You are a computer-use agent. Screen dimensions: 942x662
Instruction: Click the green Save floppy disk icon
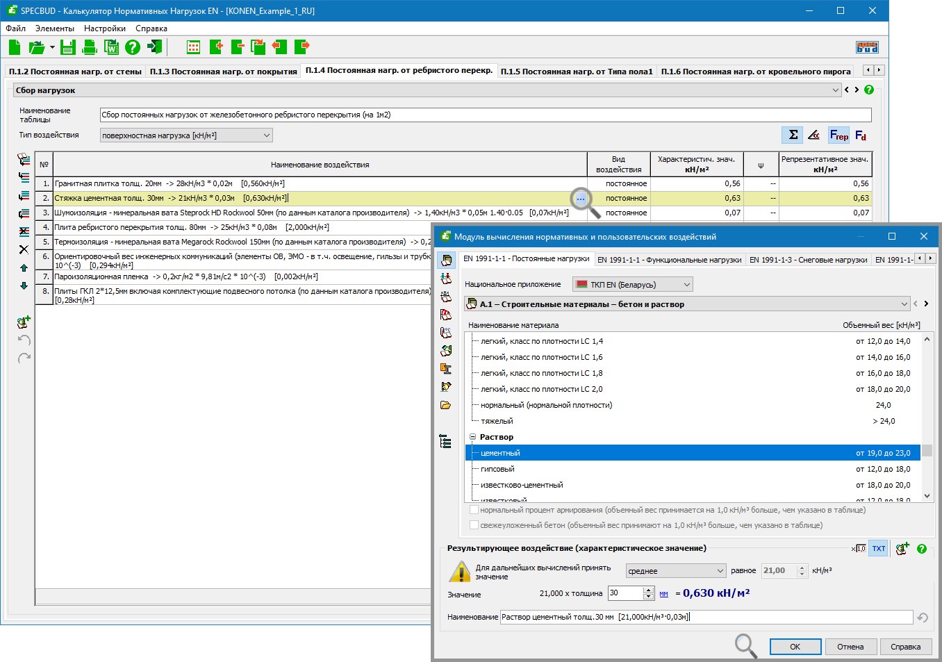click(x=67, y=47)
